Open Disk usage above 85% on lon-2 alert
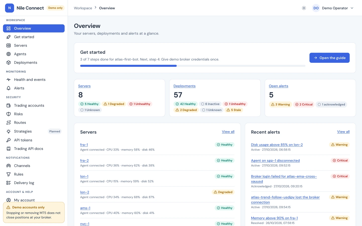362x226 pixels. (277, 145)
